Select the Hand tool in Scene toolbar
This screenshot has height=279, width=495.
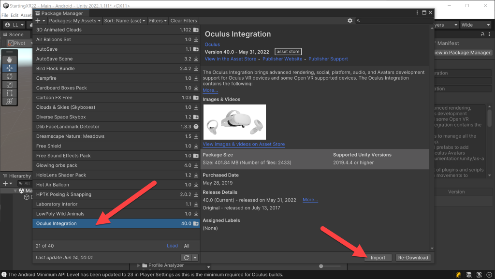tap(10, 59)
